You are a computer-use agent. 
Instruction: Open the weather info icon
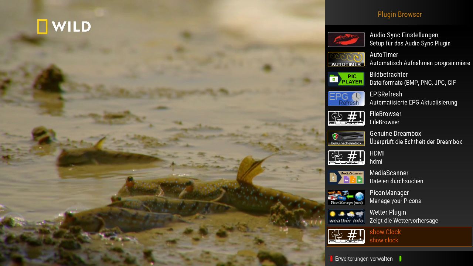click(346, 217)
